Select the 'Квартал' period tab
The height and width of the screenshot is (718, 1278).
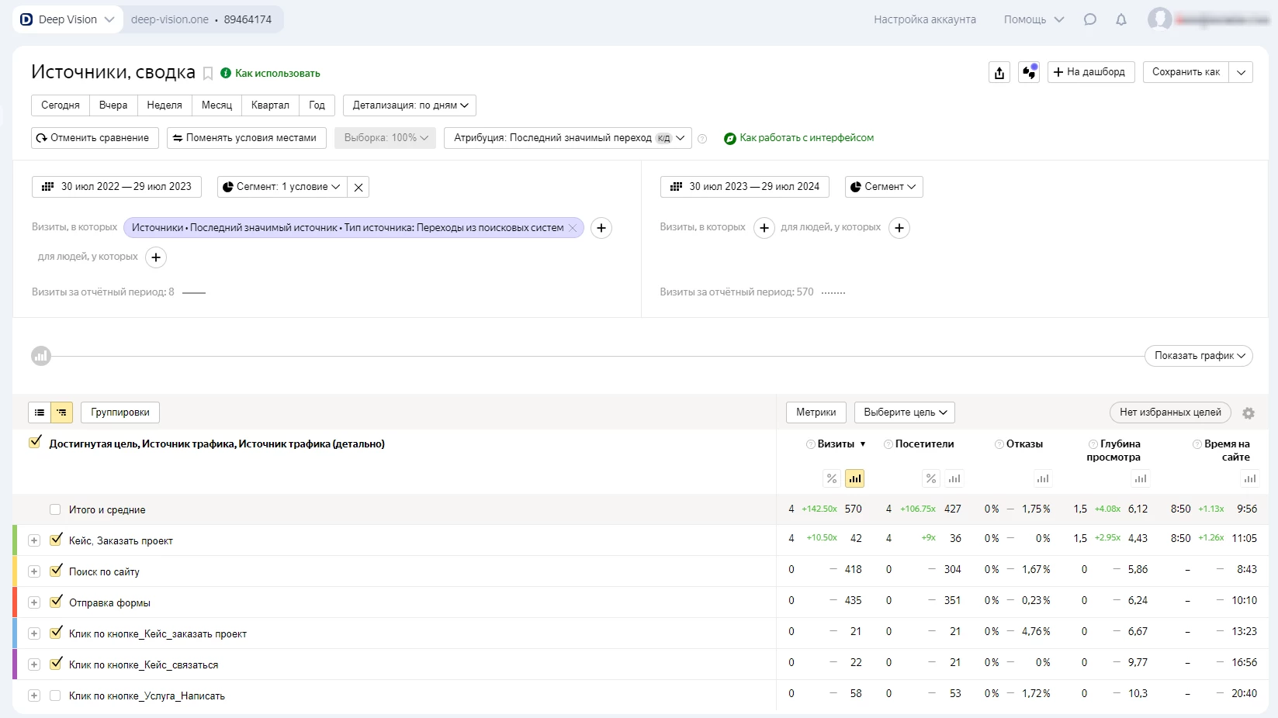point(270,105)
